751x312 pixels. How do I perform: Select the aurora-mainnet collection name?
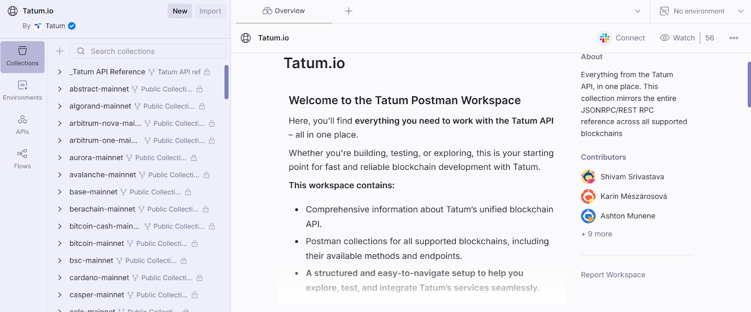click(x=96, y=158)
